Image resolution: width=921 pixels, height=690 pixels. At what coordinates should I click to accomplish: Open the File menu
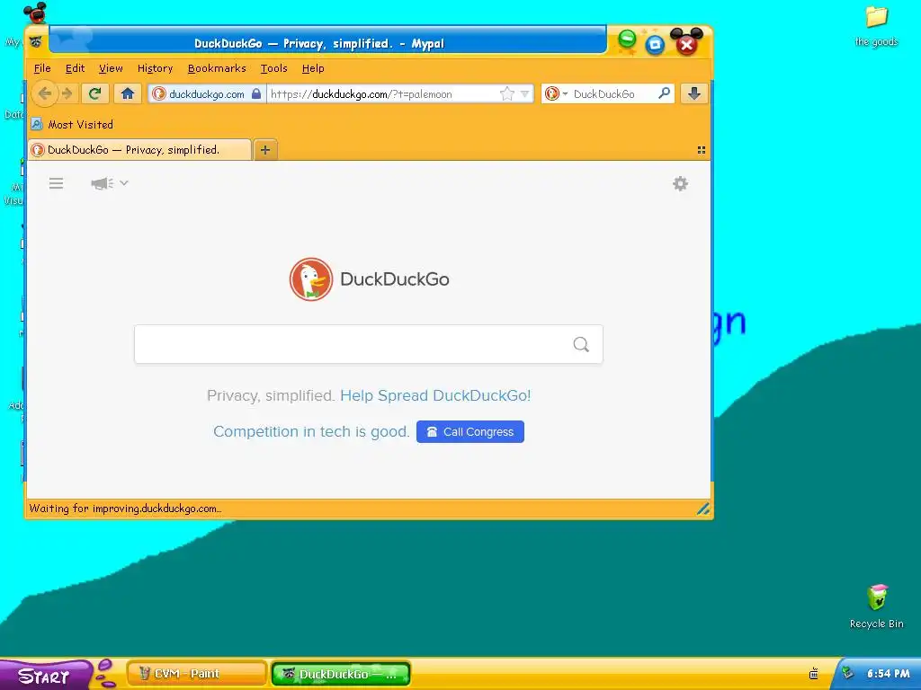click(x=42, y=68)
